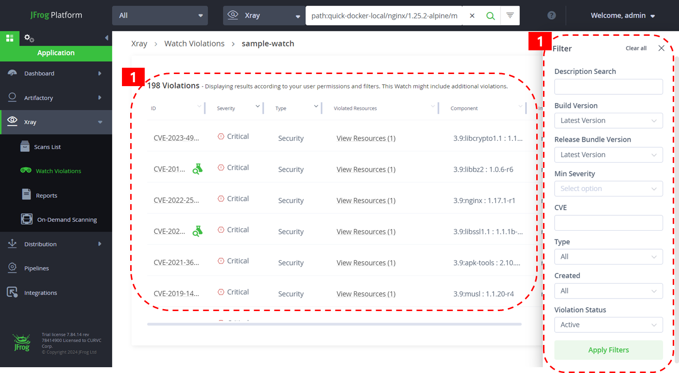Click the Artifactory circle icon
Image resolution: width=679 pixels, height=373 pixels.
pyautogui.click(x=13, y=97)
